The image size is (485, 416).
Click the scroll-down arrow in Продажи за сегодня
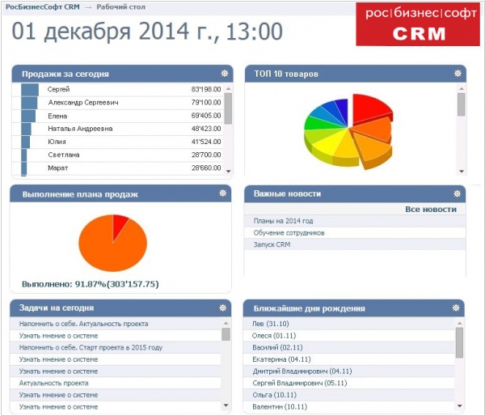coord(228,171)
